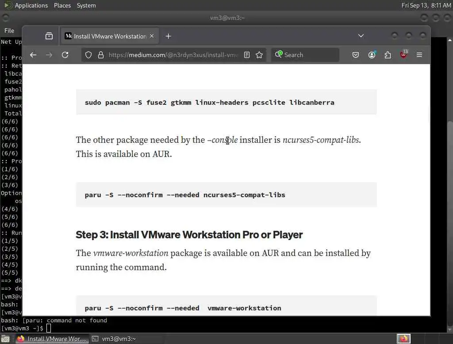This screenshot has height=344, width=453.
Task: Open the extensions puzzle icon
Action: (x=388, y=55)
